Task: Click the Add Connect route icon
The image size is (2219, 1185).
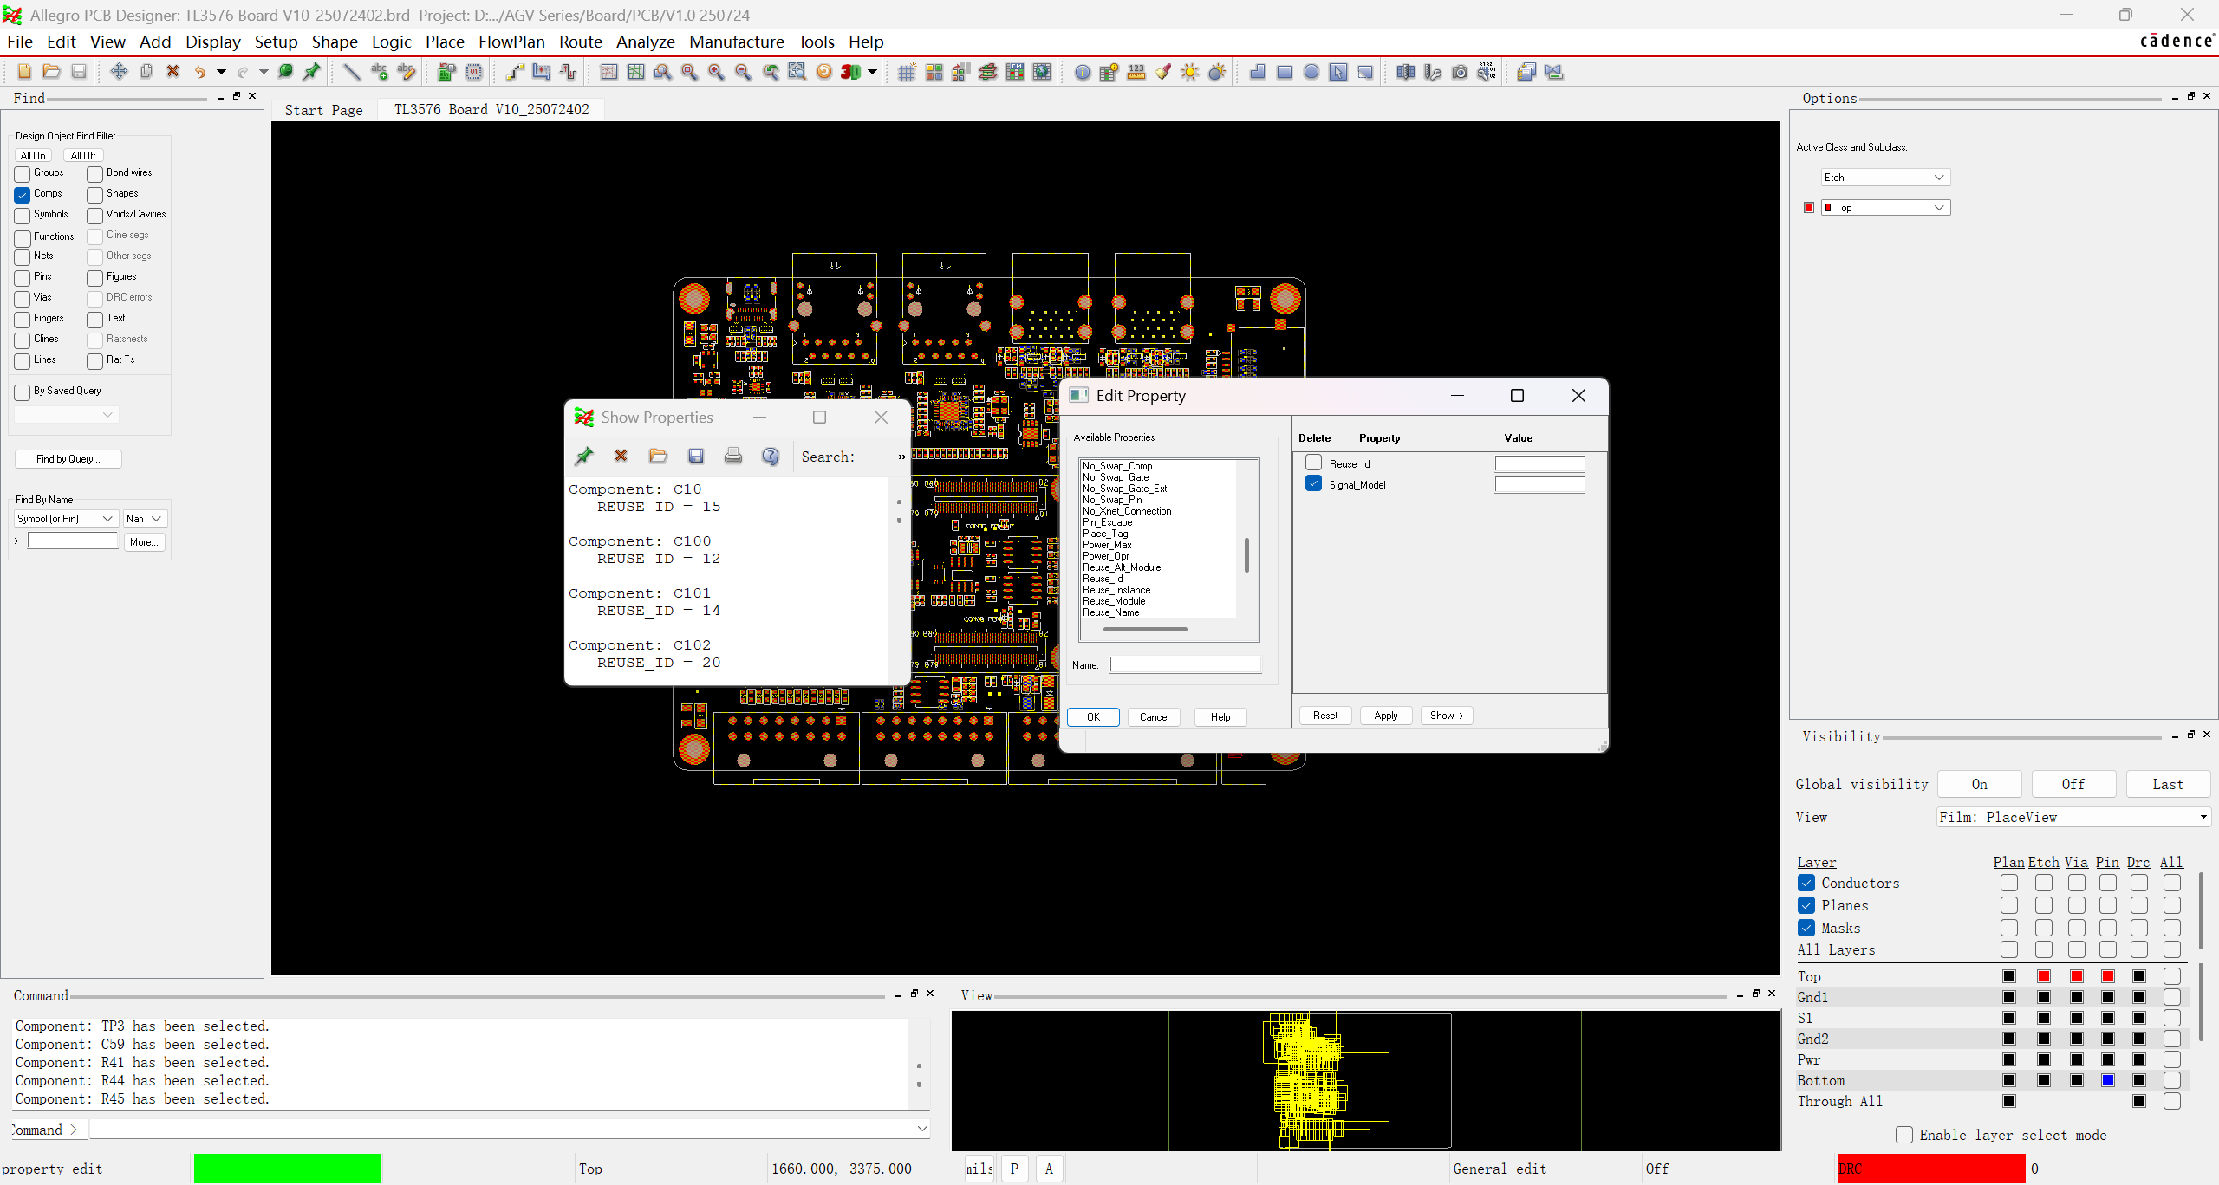Action: 515,72
